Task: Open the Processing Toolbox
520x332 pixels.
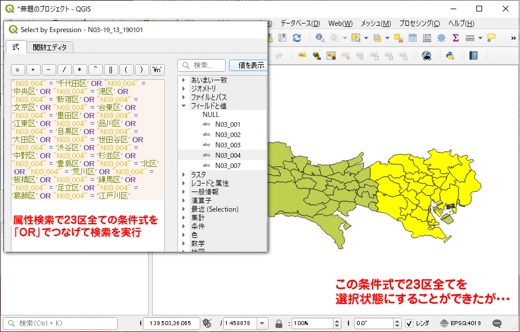Action: click(441, 37)
